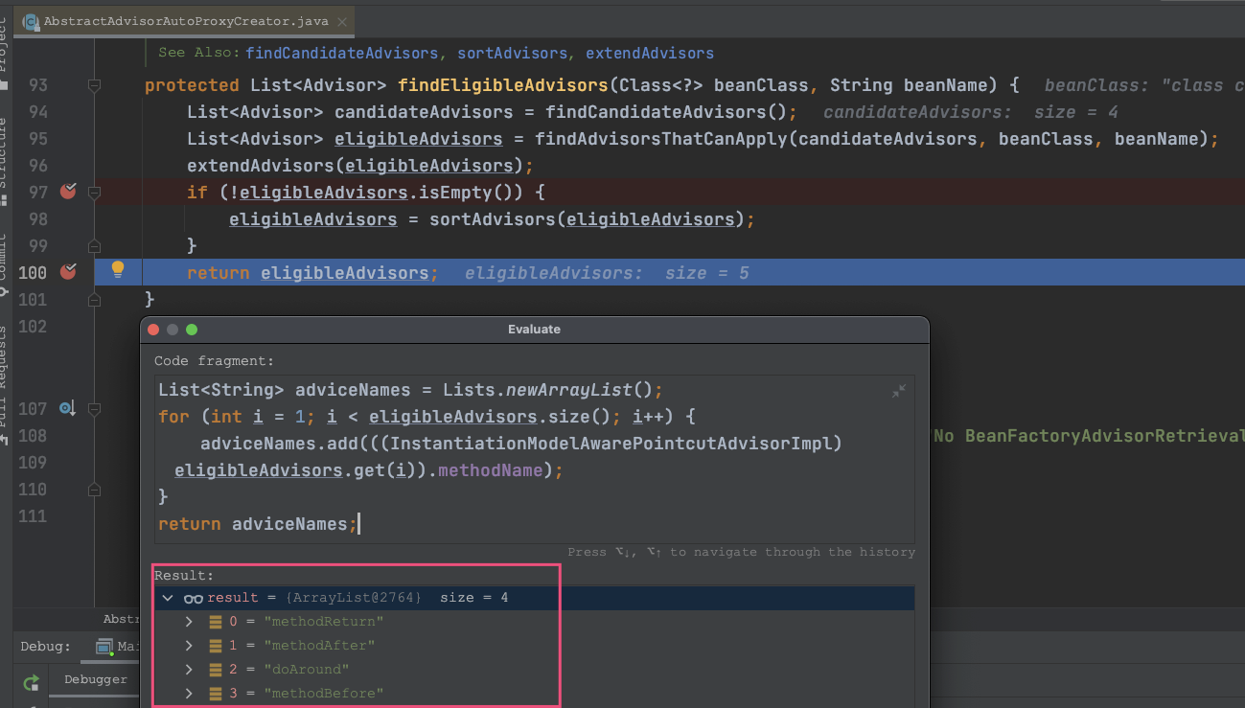Click the run configuration icon beside Debug label
Image resolution: width=1245 pixels, height=708 pixels.
pos(104,647)
